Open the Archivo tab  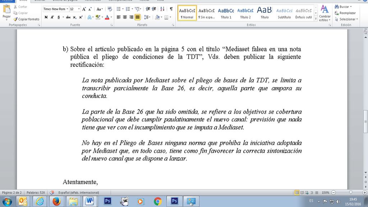pyautogui.click(x=7, y=1)
